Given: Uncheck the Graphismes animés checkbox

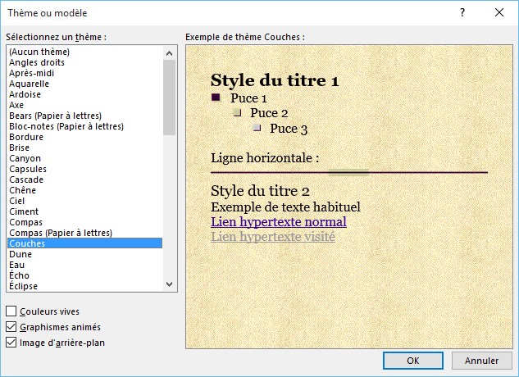Looking at the screenshot, I should 11,327.
